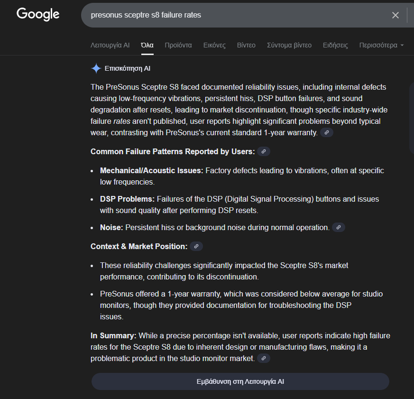Open the link icon beside 'Common Failure Patterns' heading
This screenshot has height=399, width=414.
coord(264,151)
